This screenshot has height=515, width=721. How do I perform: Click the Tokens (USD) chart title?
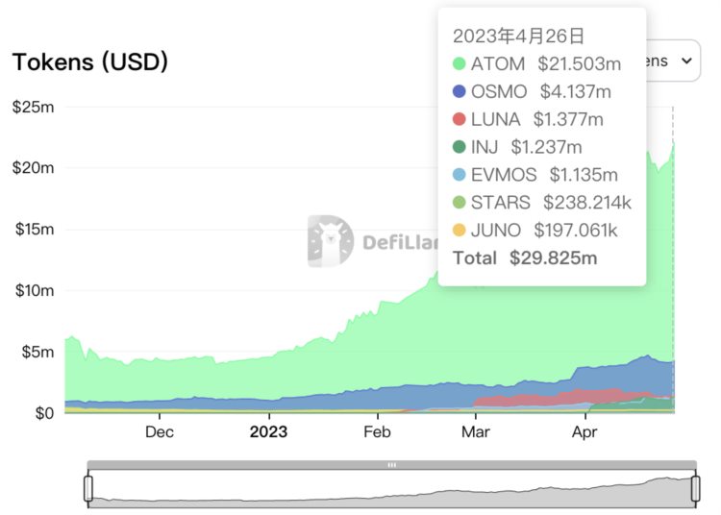(x=90, y=62)
